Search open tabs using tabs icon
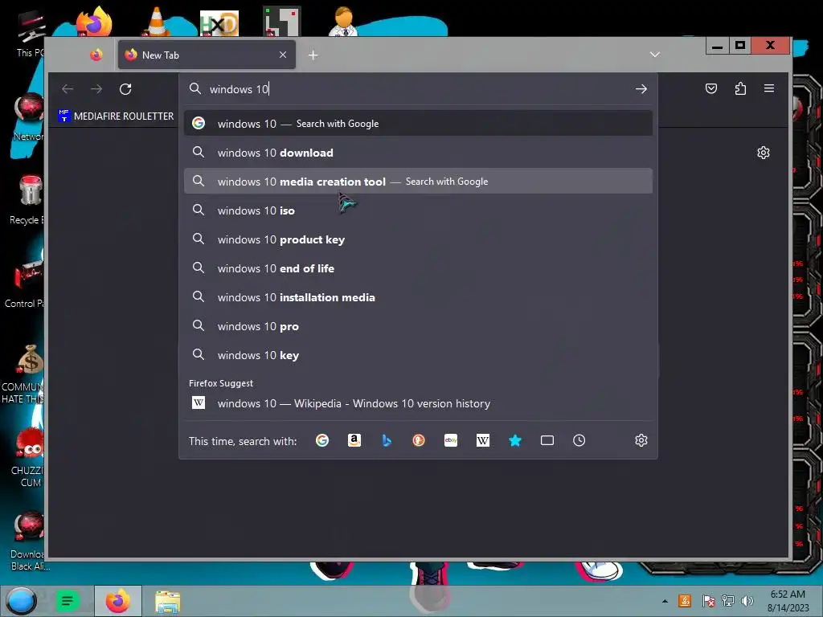 [547, 441]
